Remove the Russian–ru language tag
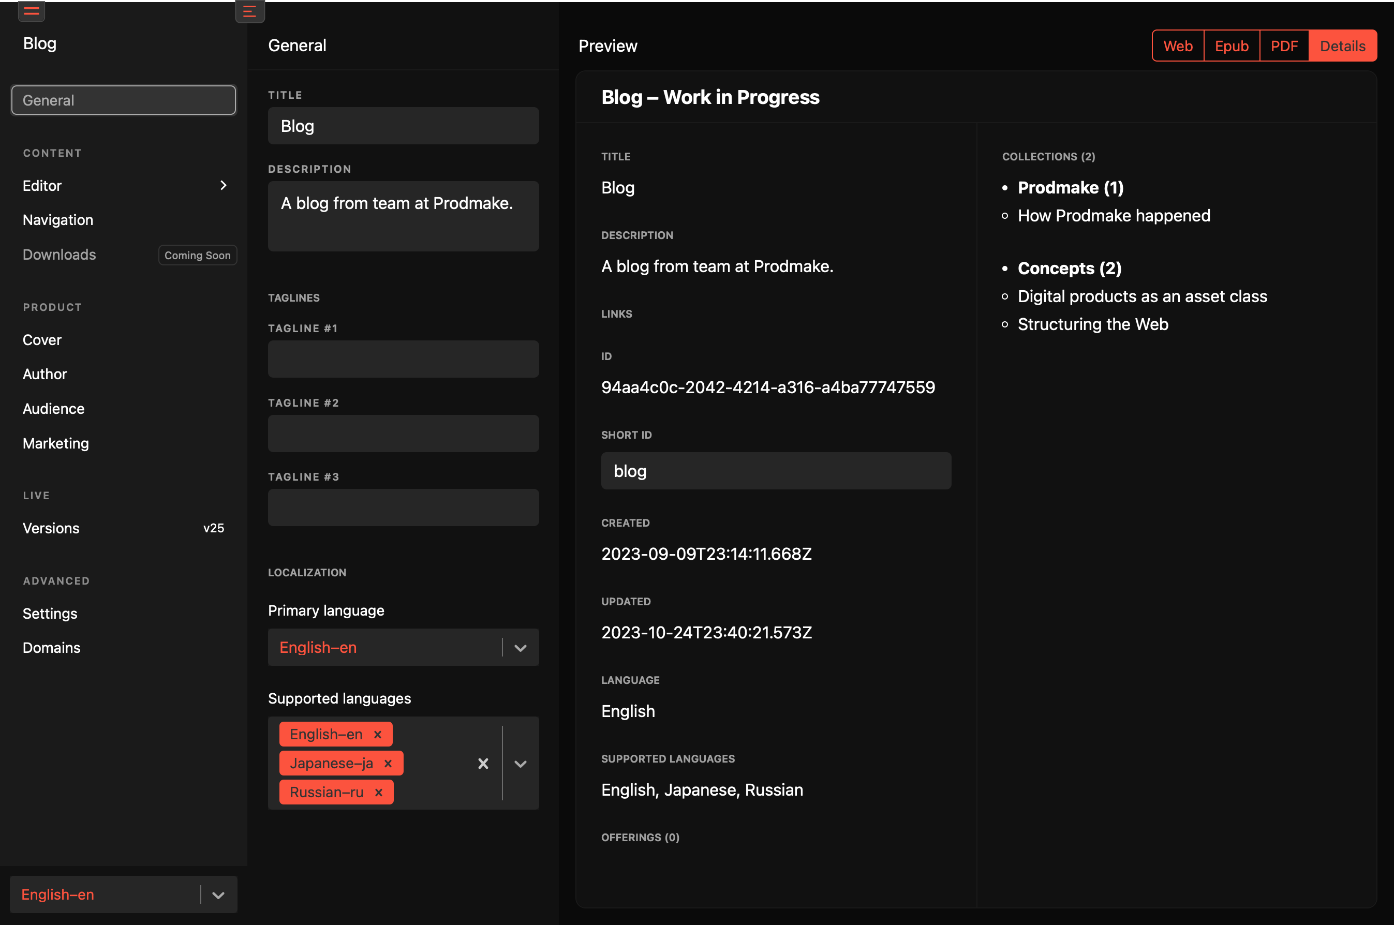Image resolution: width=1394 pixels, height=925 pixels. 379,792
